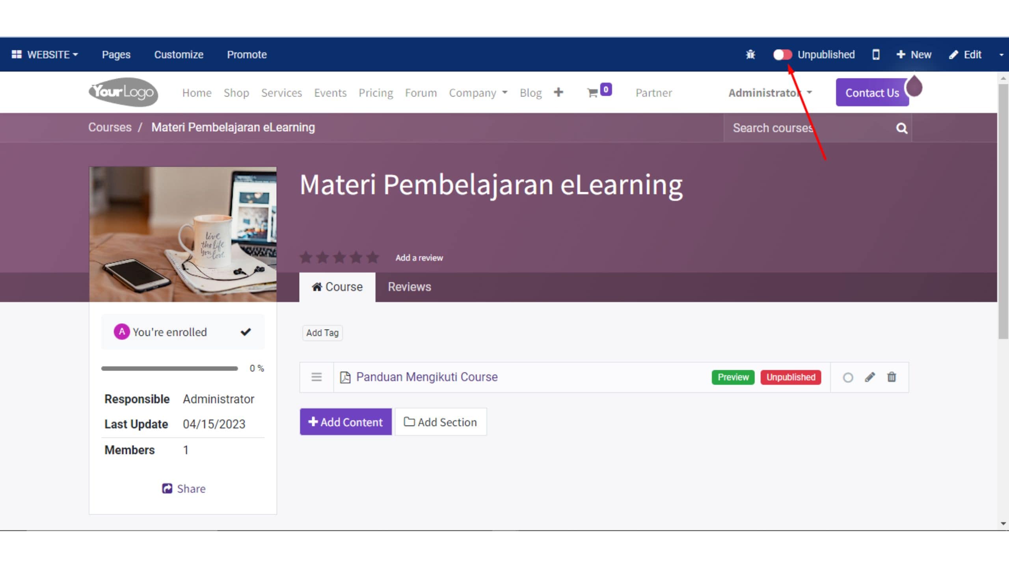Open the Forum nav link
Viewport: 1009px width, 567px height.
click(x=421, y=93)
